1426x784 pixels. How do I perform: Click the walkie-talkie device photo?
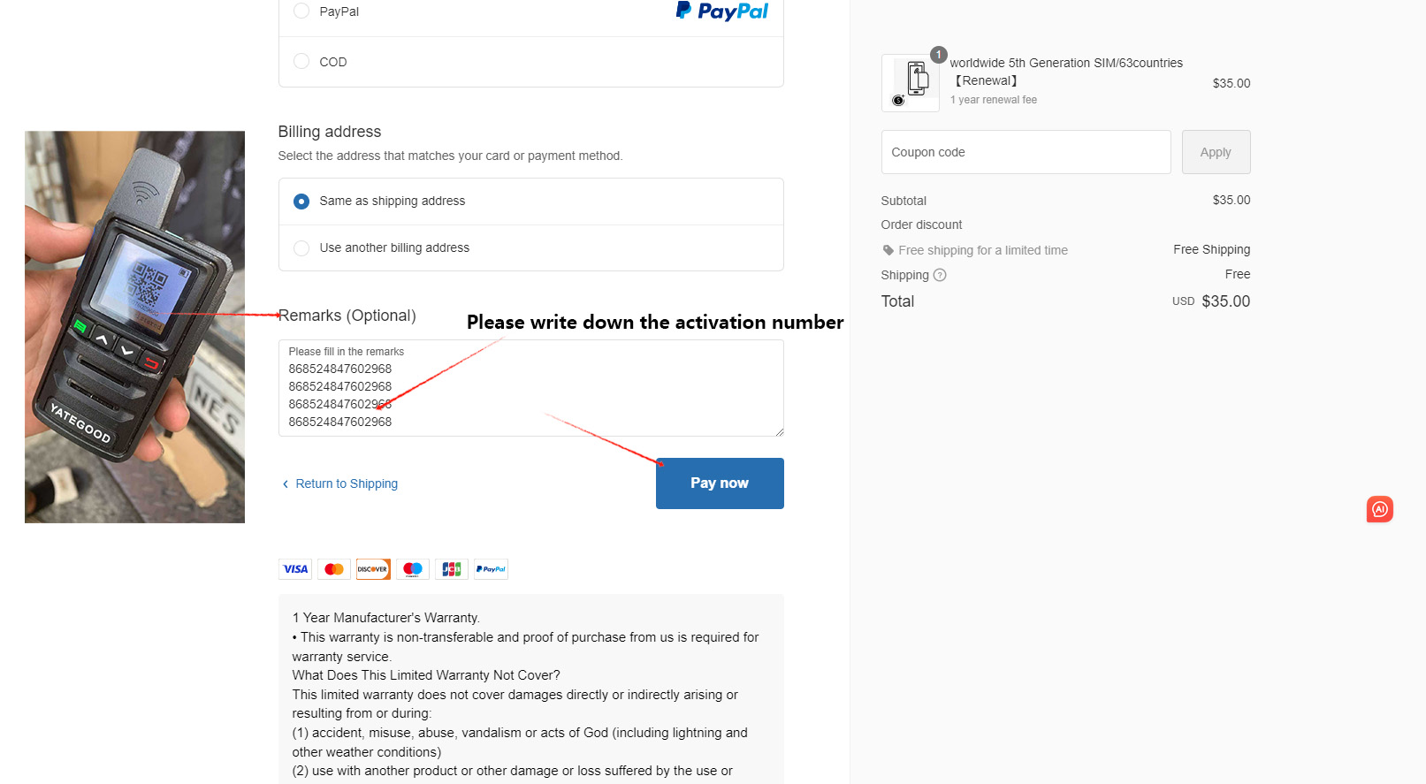pyautogui.click(x=134, y=327)
